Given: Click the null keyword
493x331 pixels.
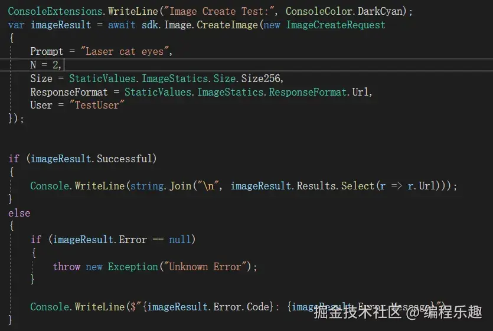Looking at the screenshot, I should point(180,240).
